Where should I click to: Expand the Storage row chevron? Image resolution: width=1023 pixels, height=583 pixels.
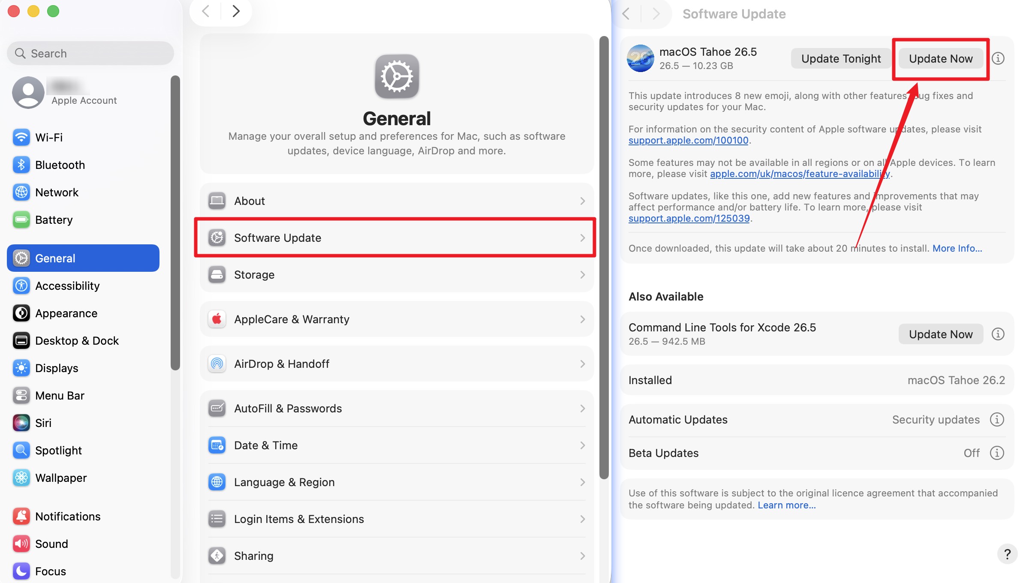pos(583,274)
